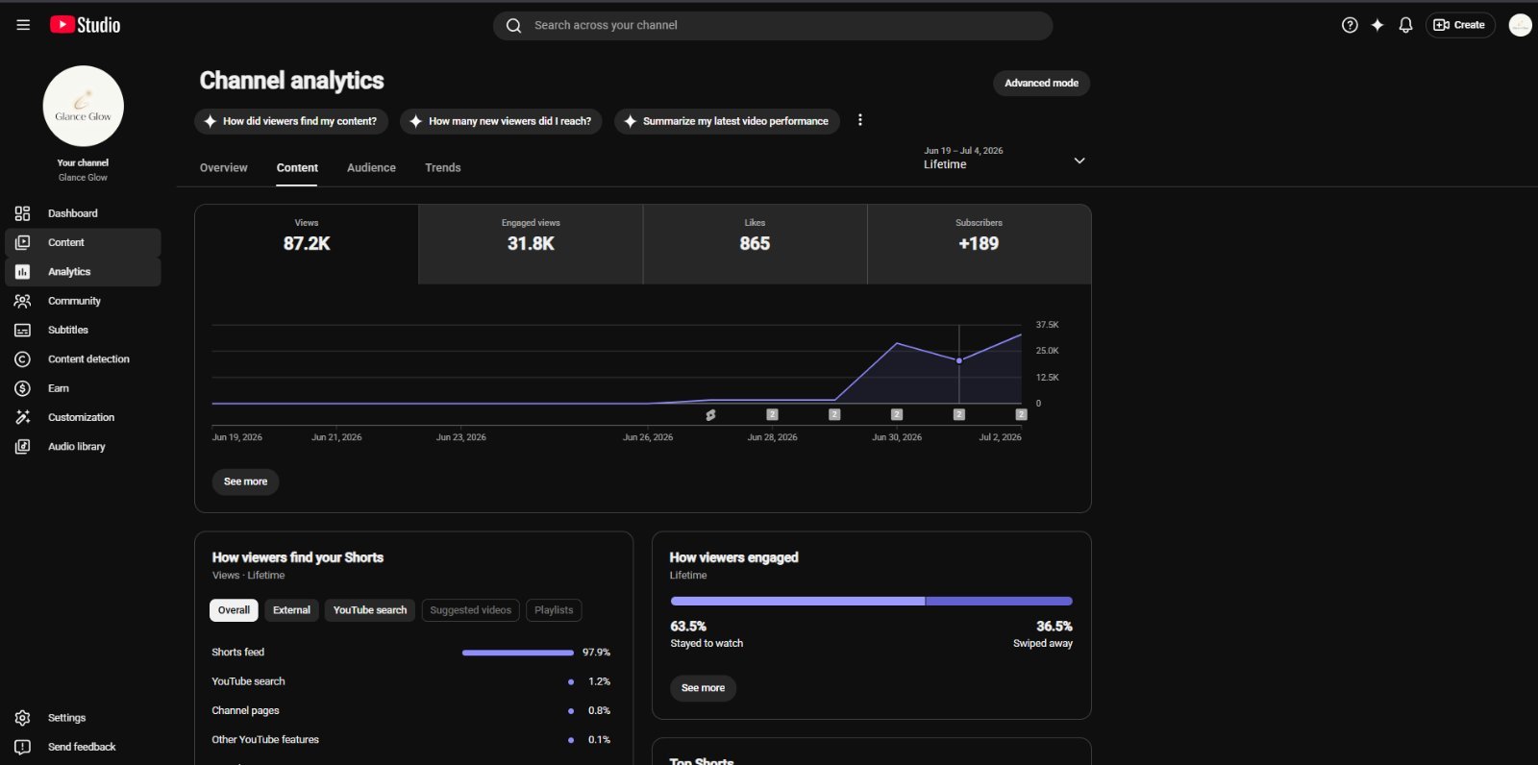Screen dimensions: 1538x765
Task: Click the Subtitles sidebar icon
Action: click(22, 330)
